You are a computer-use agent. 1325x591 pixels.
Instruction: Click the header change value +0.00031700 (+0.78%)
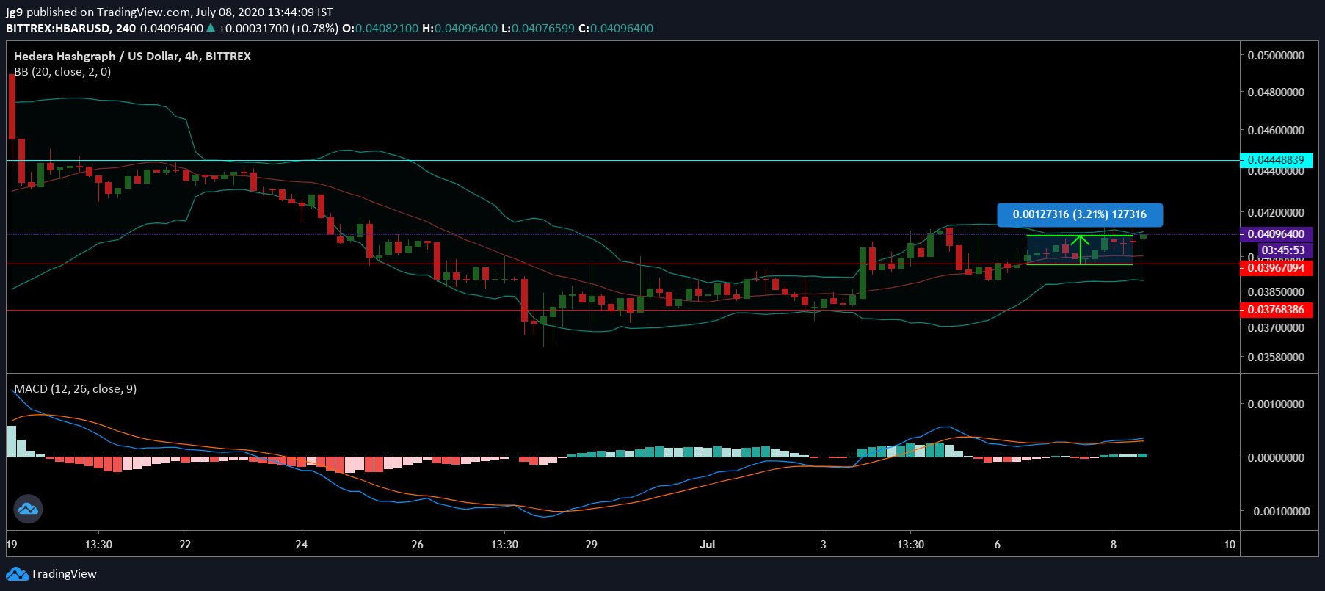point(278,29)
